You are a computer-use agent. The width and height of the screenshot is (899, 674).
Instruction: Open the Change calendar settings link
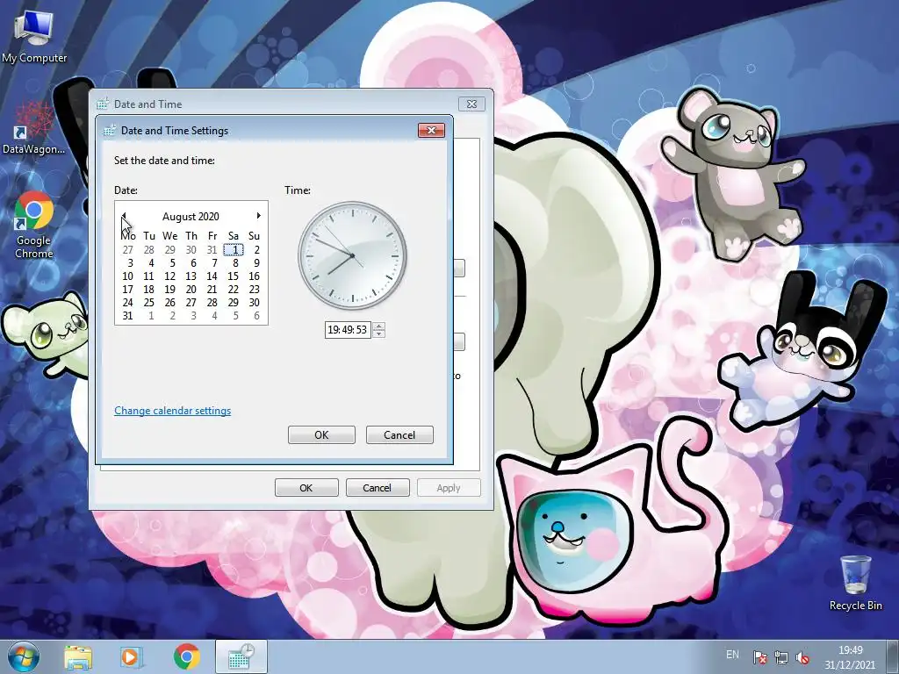173,411
